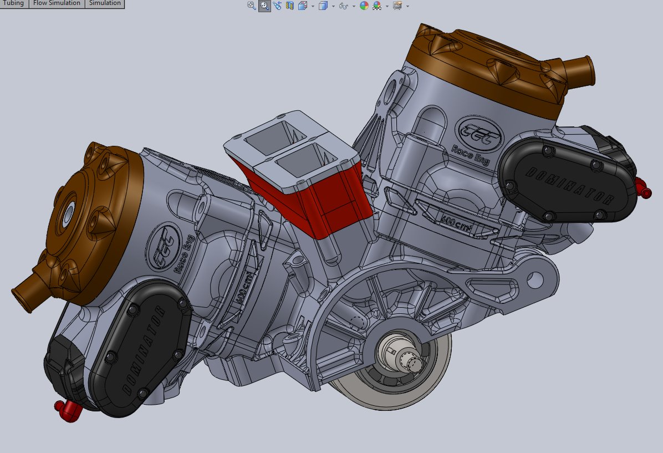The height and width of the screenshot is (453, 663).
Task: Expand the Hide/Show Items dropdown arrow
Action: click(354, 6)
